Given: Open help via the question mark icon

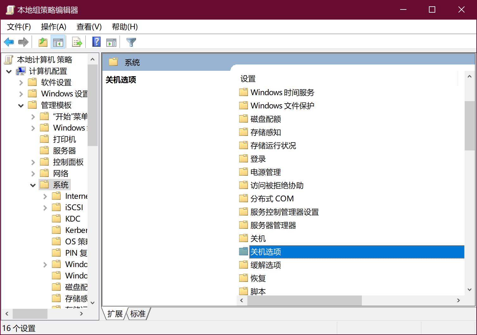Looking at the screenshot, I should tap(96, 42).
